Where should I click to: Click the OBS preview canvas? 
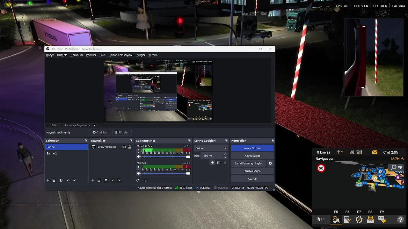pos(158,91)
